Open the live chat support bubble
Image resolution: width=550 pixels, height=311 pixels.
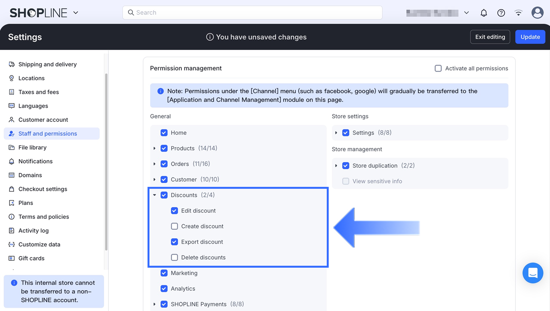pyautogui.click(x=533, y=273)
